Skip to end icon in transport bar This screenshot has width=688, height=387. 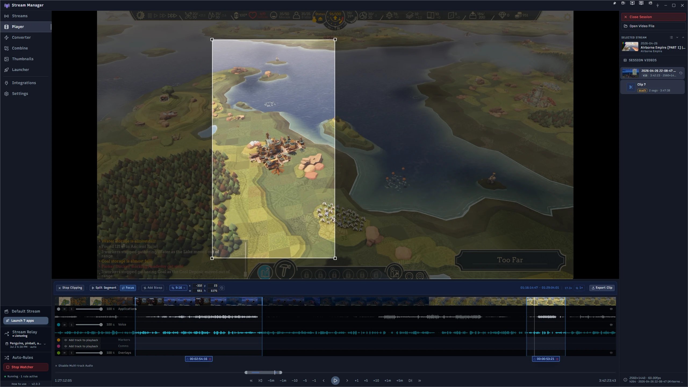pyautogui.click(x=410, y=381)
